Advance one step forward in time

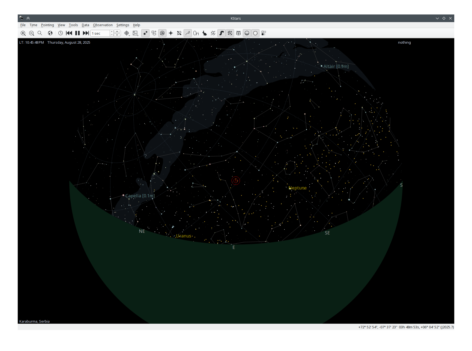[86, 33]
